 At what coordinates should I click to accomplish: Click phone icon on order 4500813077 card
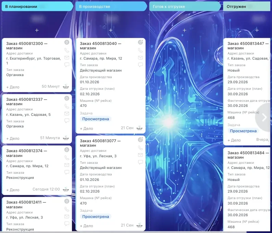[140, 148]
